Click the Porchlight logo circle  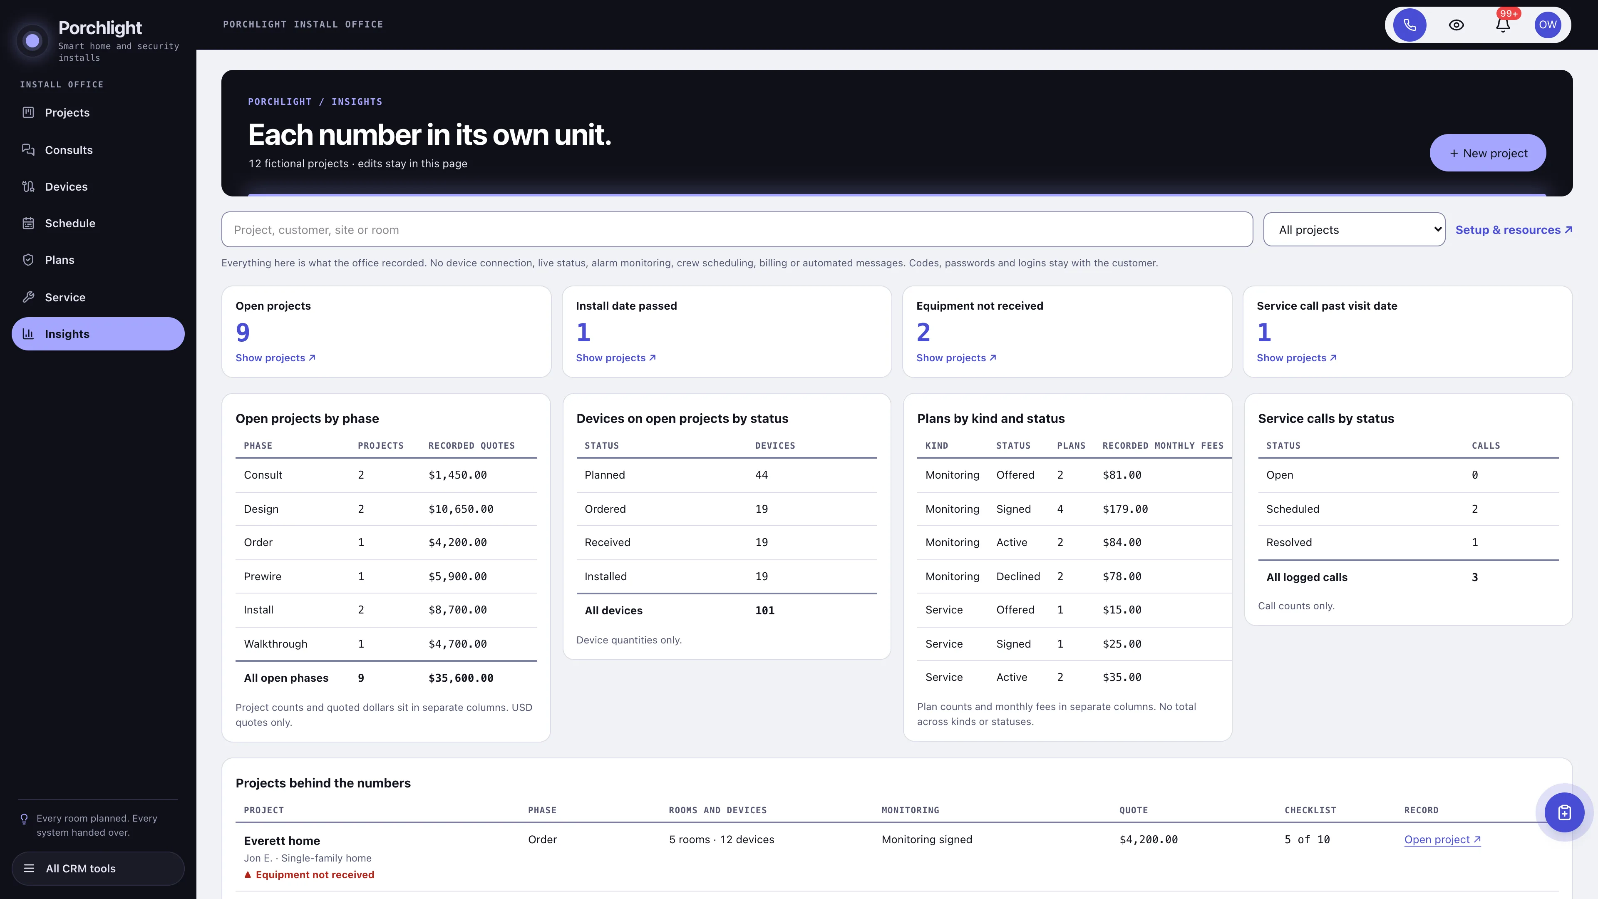pyautogui.click(x=32, y=41)
